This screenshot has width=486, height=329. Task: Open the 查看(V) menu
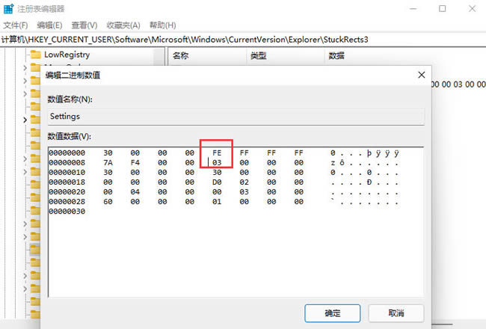tap(84, 25)
